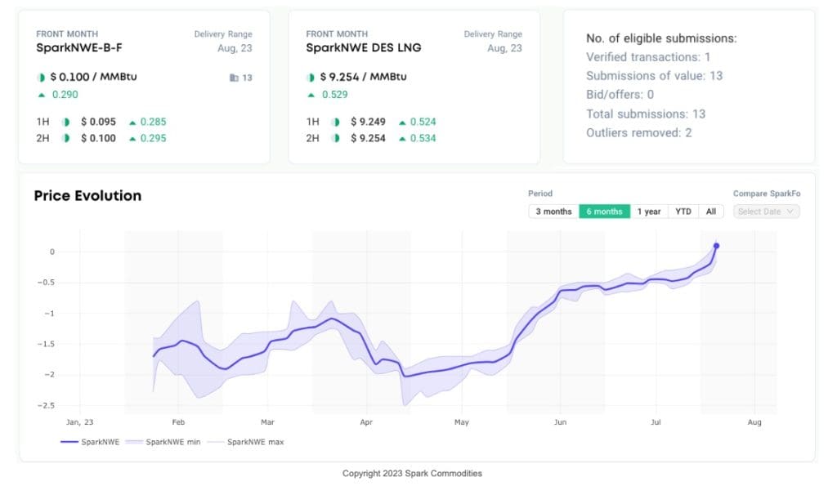
Task: Click up arrow next to 0.524 change
Action: 402,123
